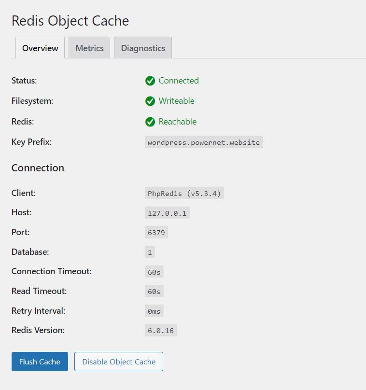Click the Redis Version 6.0.16 value
The width and height of the screenshot is (366, 390).
click(x=161, y=330)
